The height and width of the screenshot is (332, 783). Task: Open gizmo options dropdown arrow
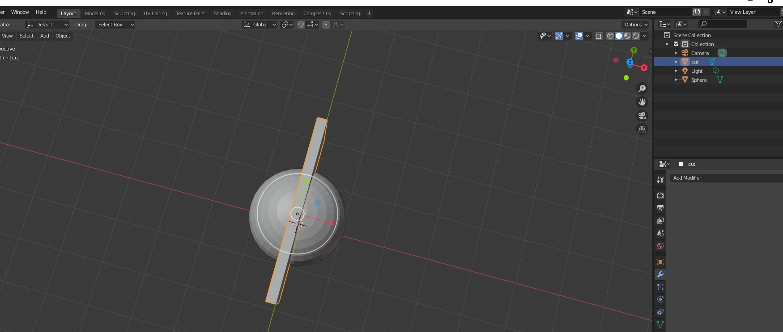[x=567, y=36]
